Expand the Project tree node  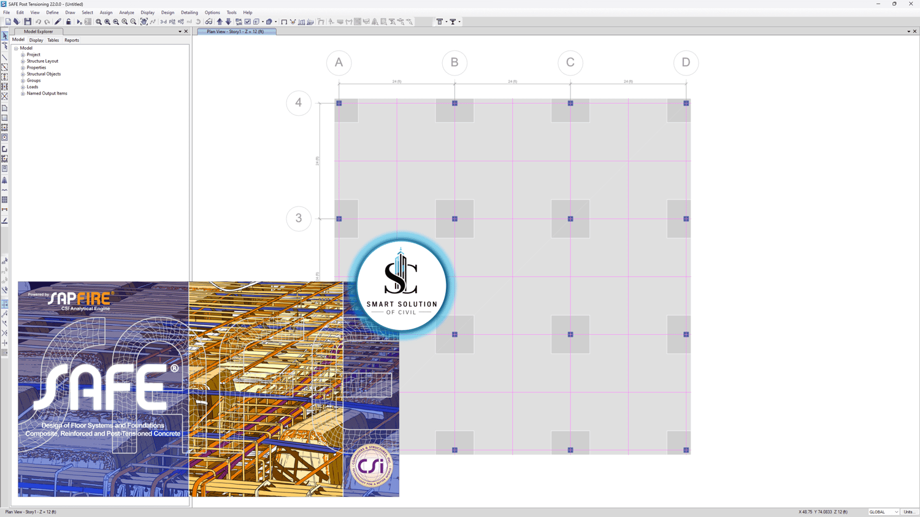tap(23, 55)
